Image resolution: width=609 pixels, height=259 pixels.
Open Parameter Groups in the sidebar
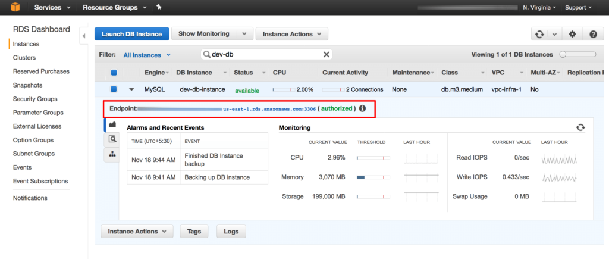[x=38, y=113]
